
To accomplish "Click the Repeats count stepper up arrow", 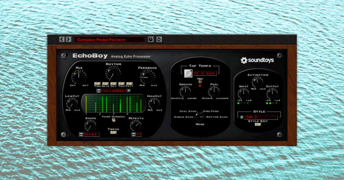I will pyautogui.click(x=134, y=133).
